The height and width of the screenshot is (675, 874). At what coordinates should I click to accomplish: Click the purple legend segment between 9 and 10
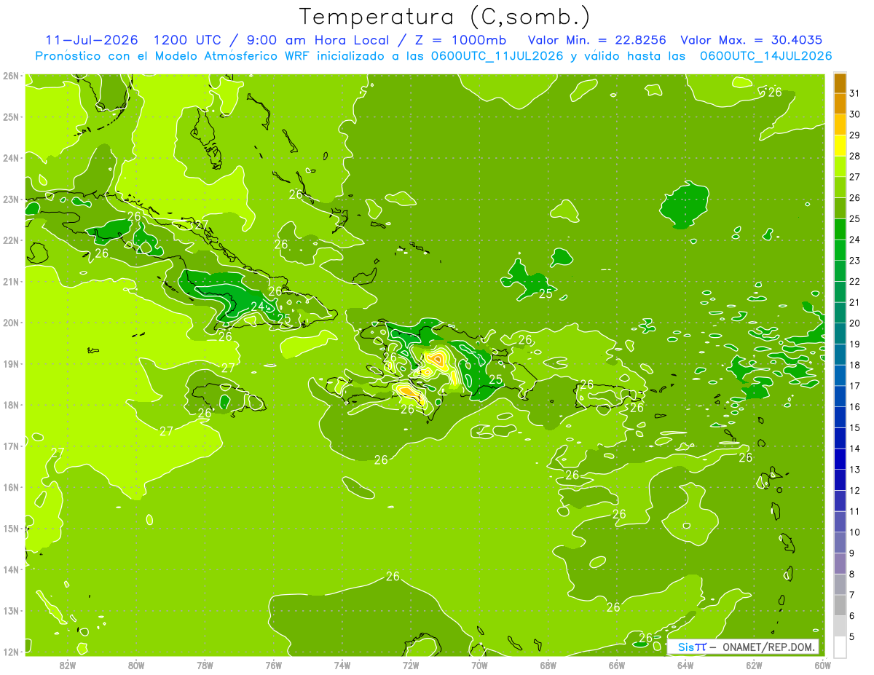pos(840,542)
